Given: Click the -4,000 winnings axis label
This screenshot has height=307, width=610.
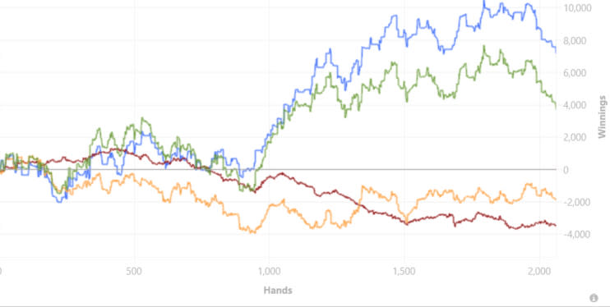Looking at the screenshot, I should 574,234.
